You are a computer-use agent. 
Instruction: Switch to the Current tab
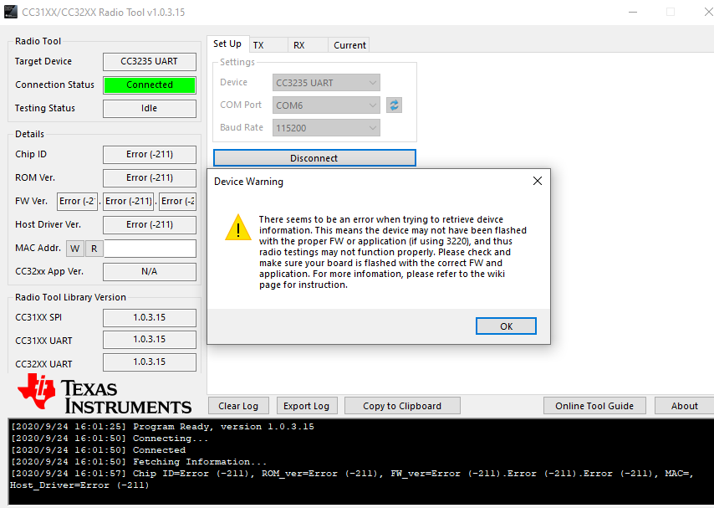coord(349,45)
